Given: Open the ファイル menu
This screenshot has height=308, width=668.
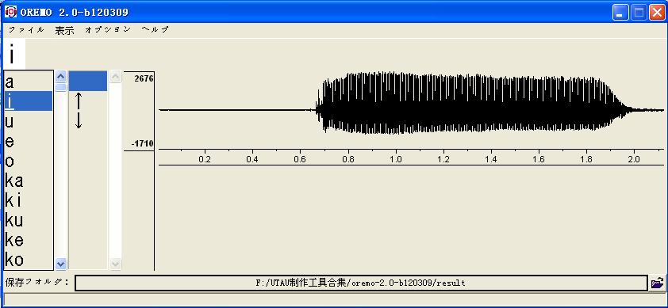Looking at the screenshot, I should coord(26,30).
